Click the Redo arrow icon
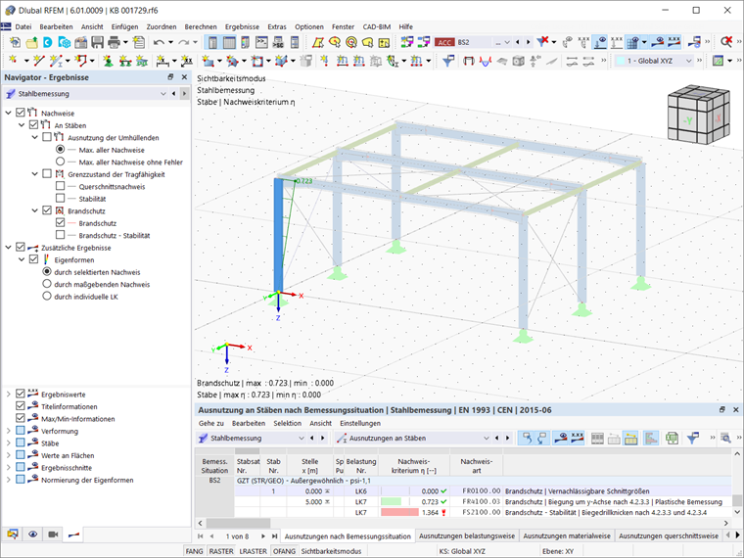The height and width of the screenshot is (558, 744). click(x=184, y=42)
